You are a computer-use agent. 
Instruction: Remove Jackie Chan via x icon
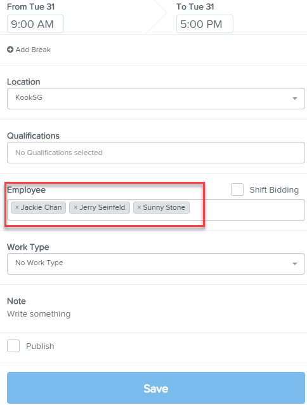pos(17,207)
